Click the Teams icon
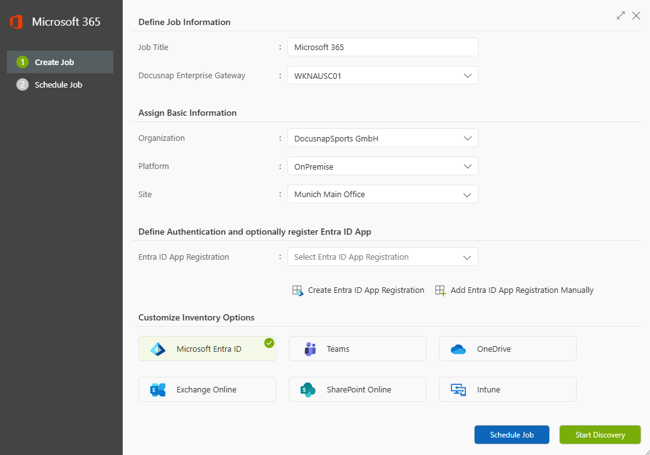650x455 pixels. pos(310,349)
